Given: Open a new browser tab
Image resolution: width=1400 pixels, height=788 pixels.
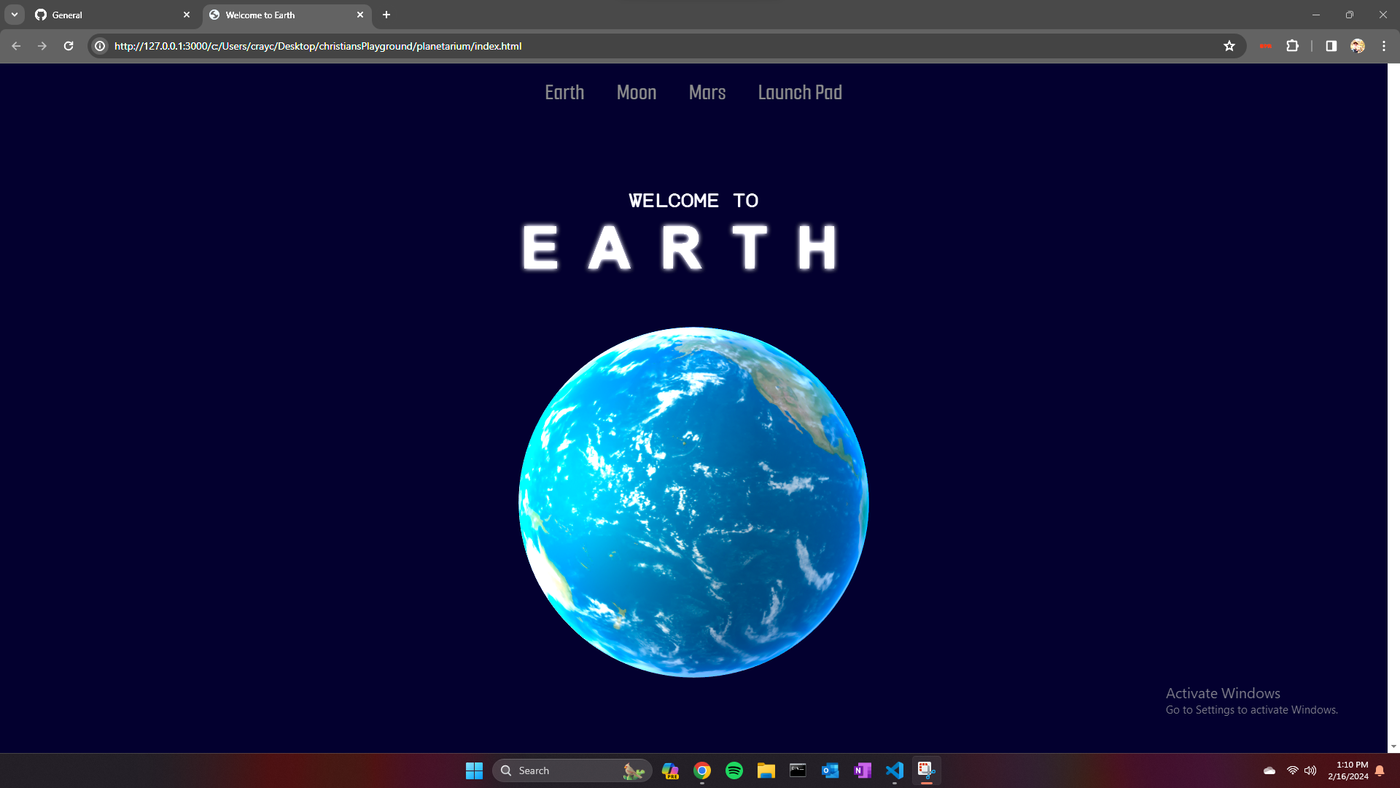Looking at the screenshot, I should (386, 15).
